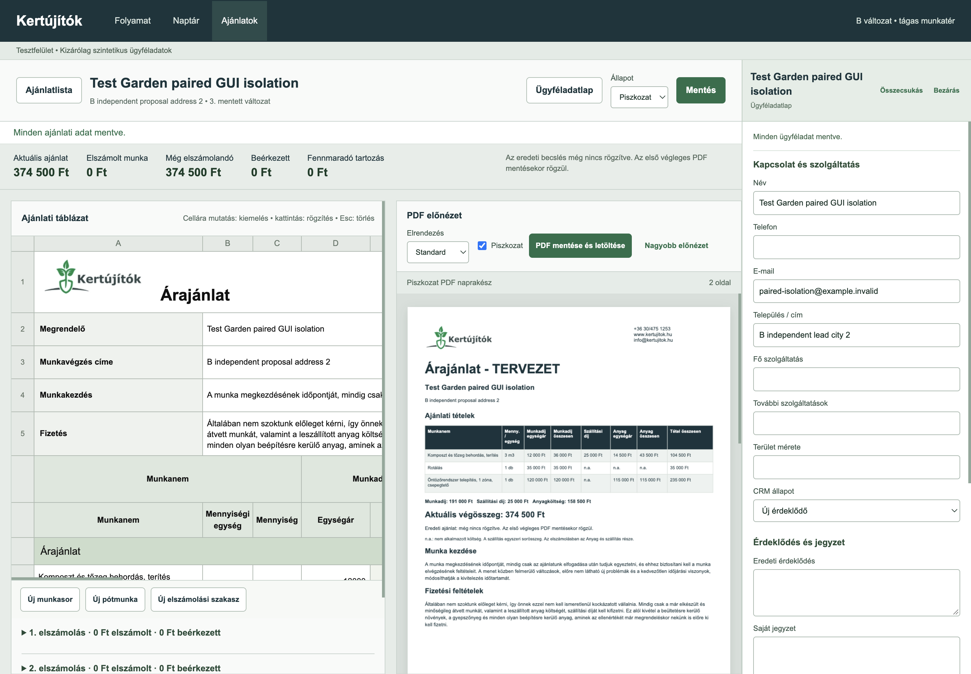
Task: Close the side panel via Bezárás
Action: click(x=946, y=90)
